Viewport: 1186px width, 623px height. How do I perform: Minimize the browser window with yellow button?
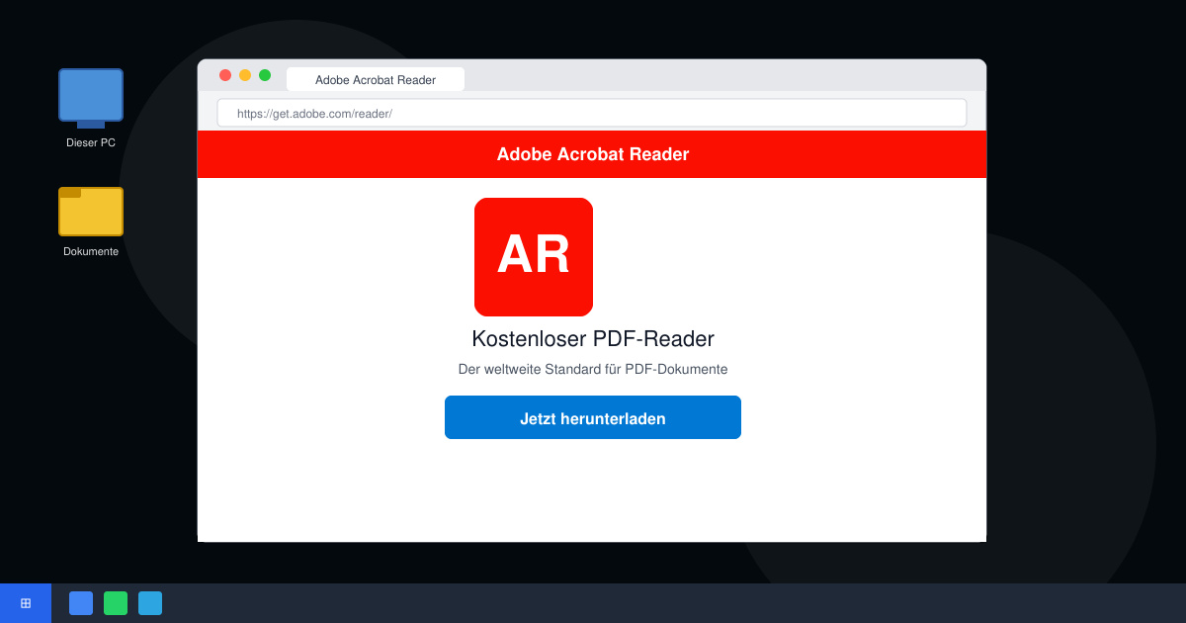[x=245, y=75]
